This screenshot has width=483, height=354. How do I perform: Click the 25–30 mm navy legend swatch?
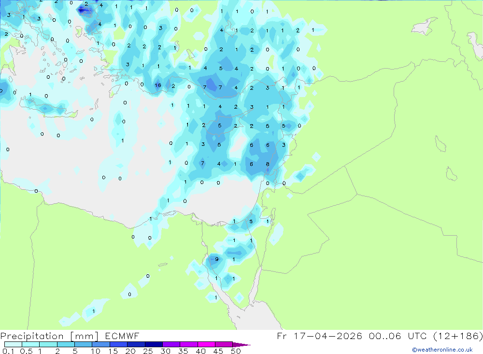154,344
